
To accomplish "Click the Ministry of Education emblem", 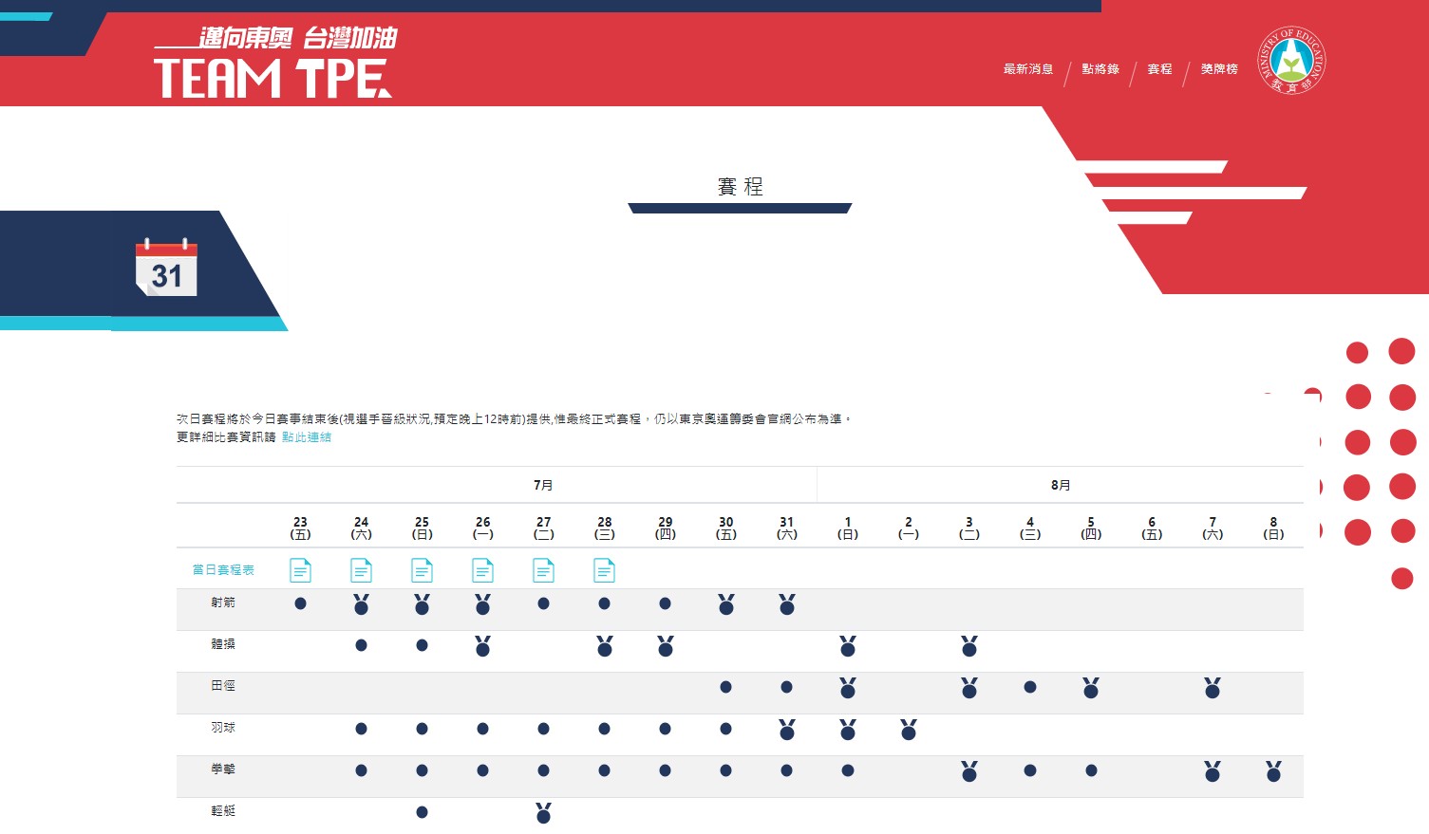I will [1291, 61].
